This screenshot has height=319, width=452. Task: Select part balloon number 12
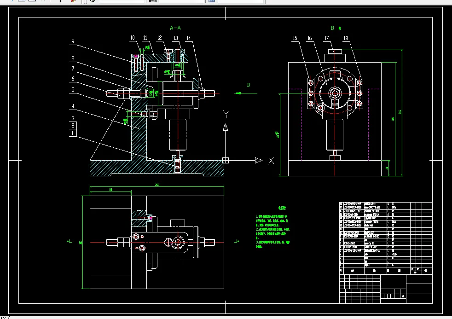coord(160,38)
